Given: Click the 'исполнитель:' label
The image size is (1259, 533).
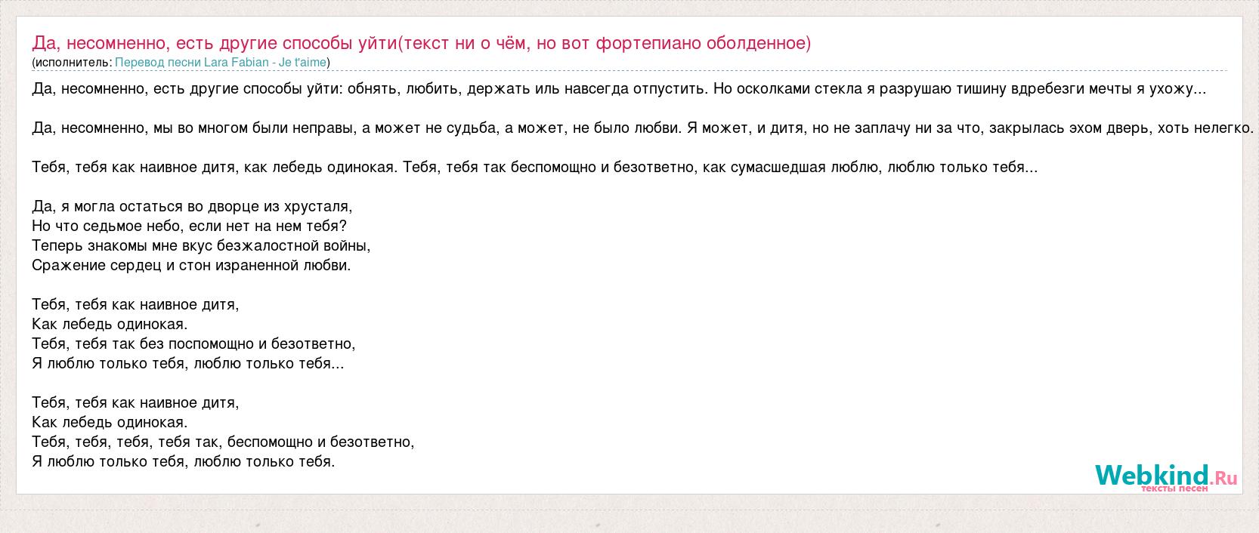Looking at the screenshot, I should click(x=73, y=63).
